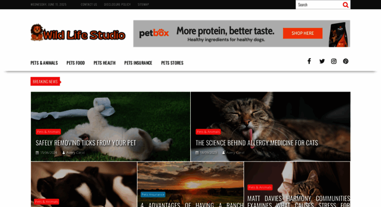The image size is (381, 207).
Task: Click the red search magnifier icon
Action: coord(345,5)
